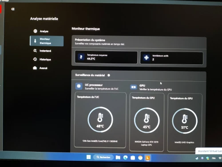Click the '13th Gen Intel Core i7-13650HX' label
The height and width of the screenshot is (167, 222).
click(100, 141)
